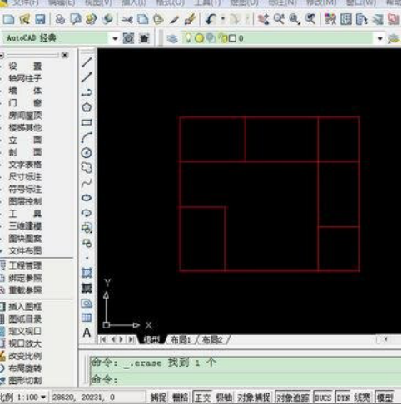The image size is (402, 405).
Task: Close the side menu panel
Action: 65,55
